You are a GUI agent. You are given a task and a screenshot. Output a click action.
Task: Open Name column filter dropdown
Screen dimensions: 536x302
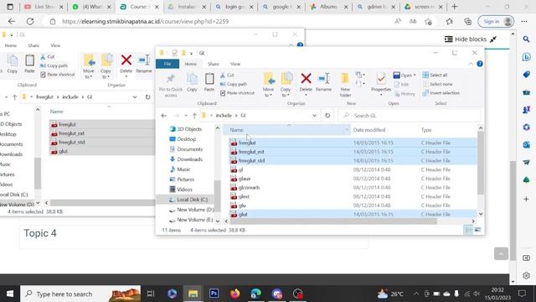click(x=346, y=130)
